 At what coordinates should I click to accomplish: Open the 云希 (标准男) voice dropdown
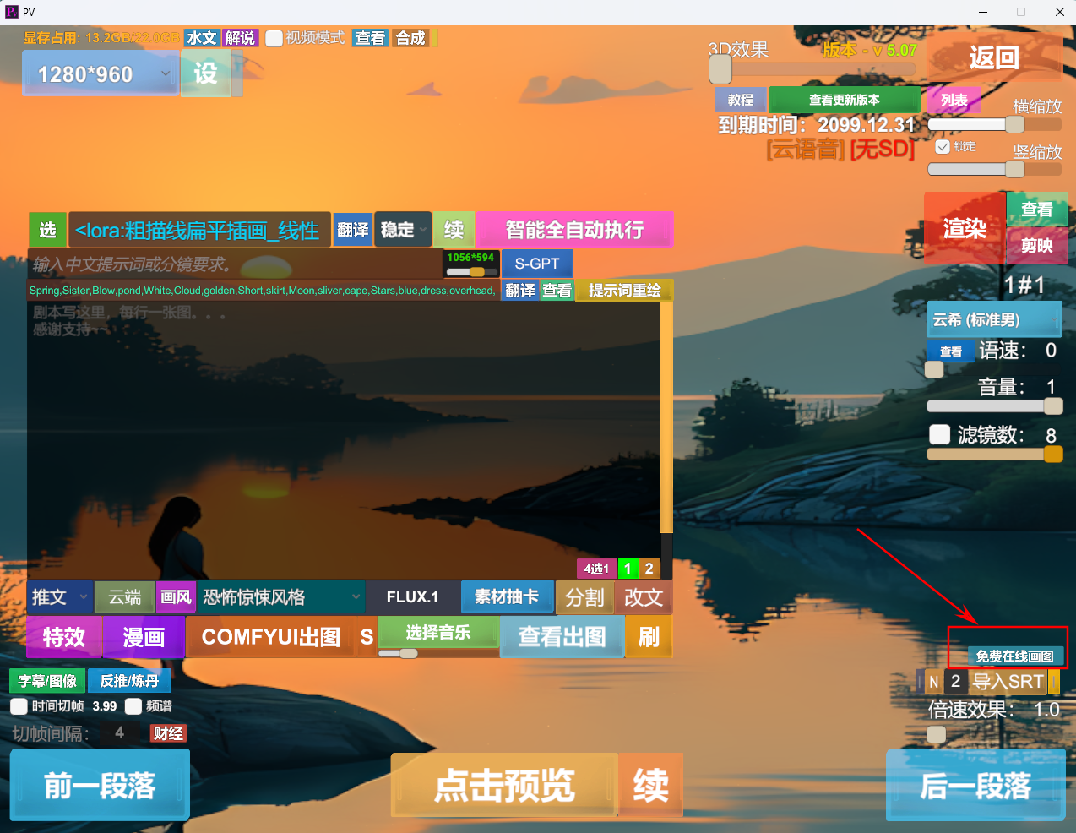tap(994, 319)
